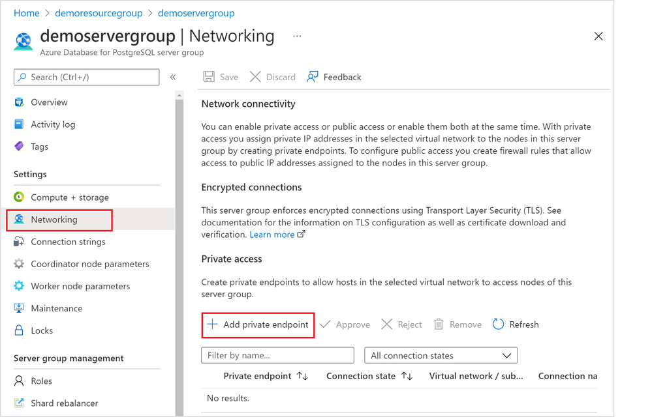Click the Overview icon in sidebar
Screen dimensions: 652x417
pyautogui.click(x=19, y=102)
